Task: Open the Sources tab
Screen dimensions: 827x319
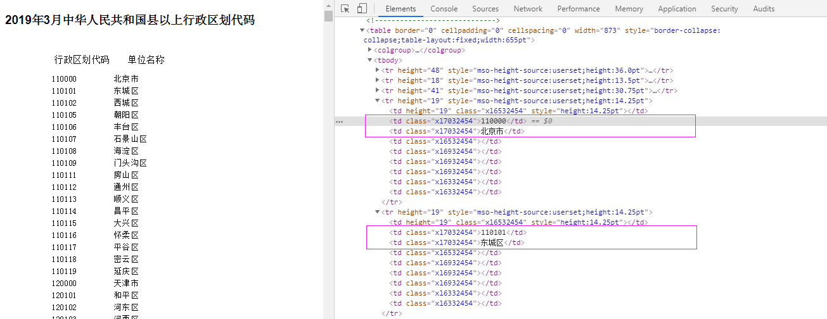Action: [x=485, y=9]
